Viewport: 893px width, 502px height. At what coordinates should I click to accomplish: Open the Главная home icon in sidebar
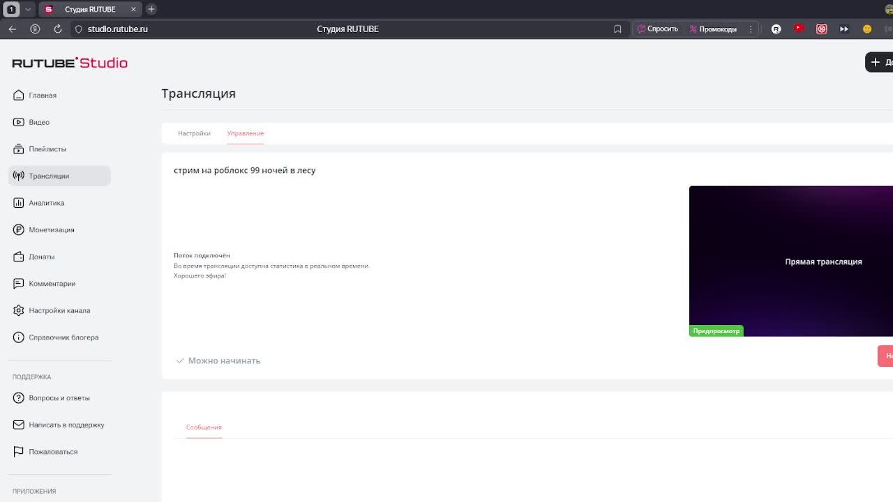pyautogui.click(x=18, y=95)
